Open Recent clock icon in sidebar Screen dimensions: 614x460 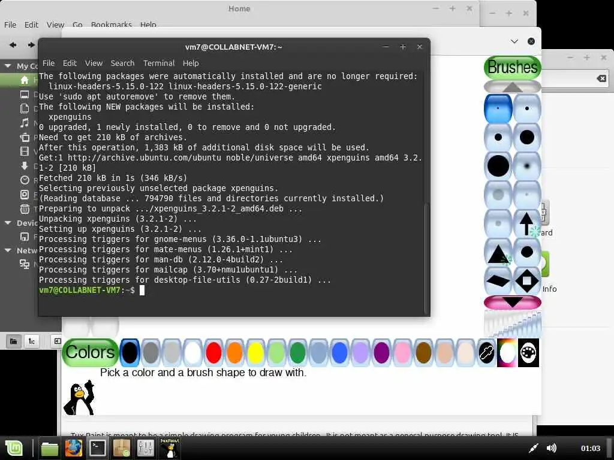coord(24,180)
